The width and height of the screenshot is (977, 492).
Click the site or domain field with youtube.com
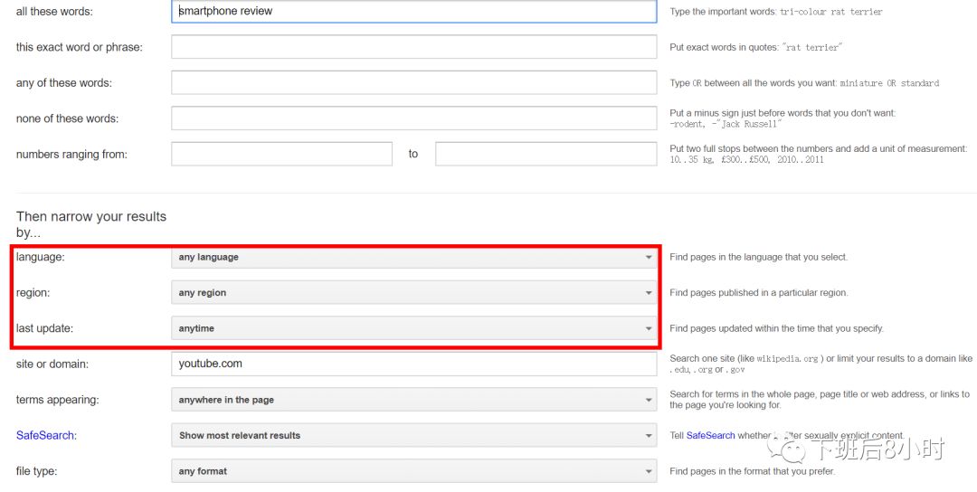(x=413, y=364)
